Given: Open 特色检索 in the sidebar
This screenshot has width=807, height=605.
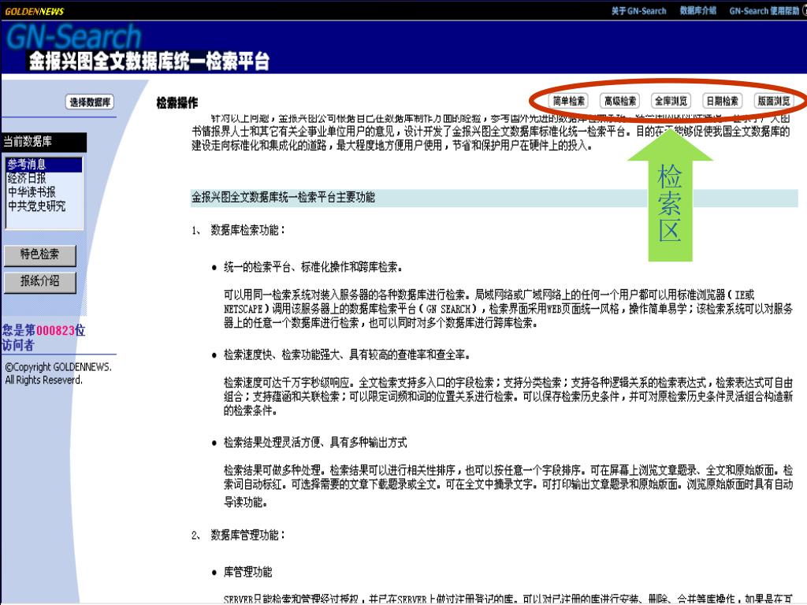Looking at the screenshot, I should click(x=39, y=255).
